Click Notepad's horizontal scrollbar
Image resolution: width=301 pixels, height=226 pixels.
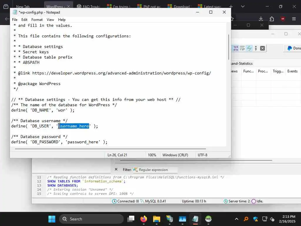111,149
